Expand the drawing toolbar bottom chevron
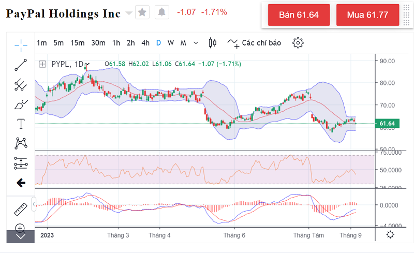 [21, 237]
